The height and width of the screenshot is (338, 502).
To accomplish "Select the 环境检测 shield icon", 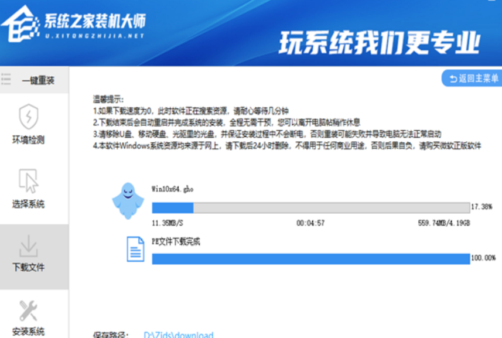I will tap(28, 117).
